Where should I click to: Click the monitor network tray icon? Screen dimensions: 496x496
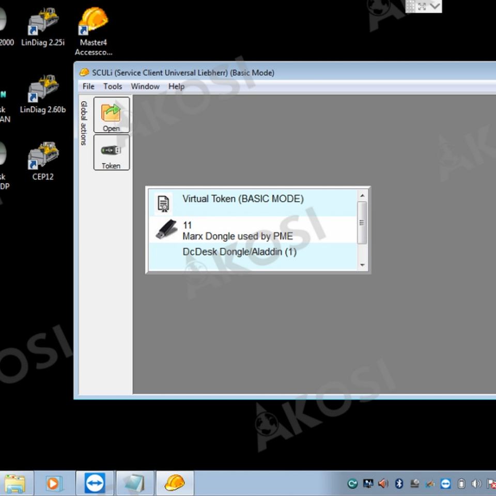point(368,484)
